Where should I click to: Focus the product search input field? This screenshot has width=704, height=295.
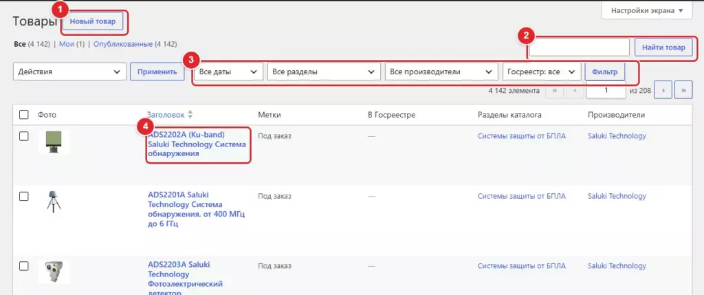(x=580, y=47)
